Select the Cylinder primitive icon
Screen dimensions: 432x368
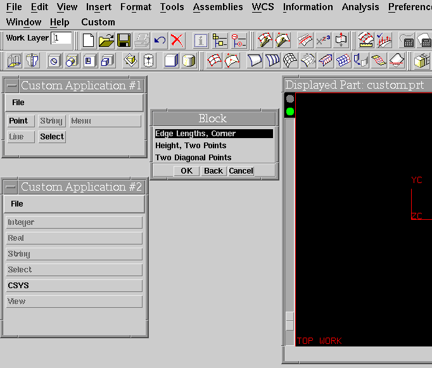tap(189, 61)
